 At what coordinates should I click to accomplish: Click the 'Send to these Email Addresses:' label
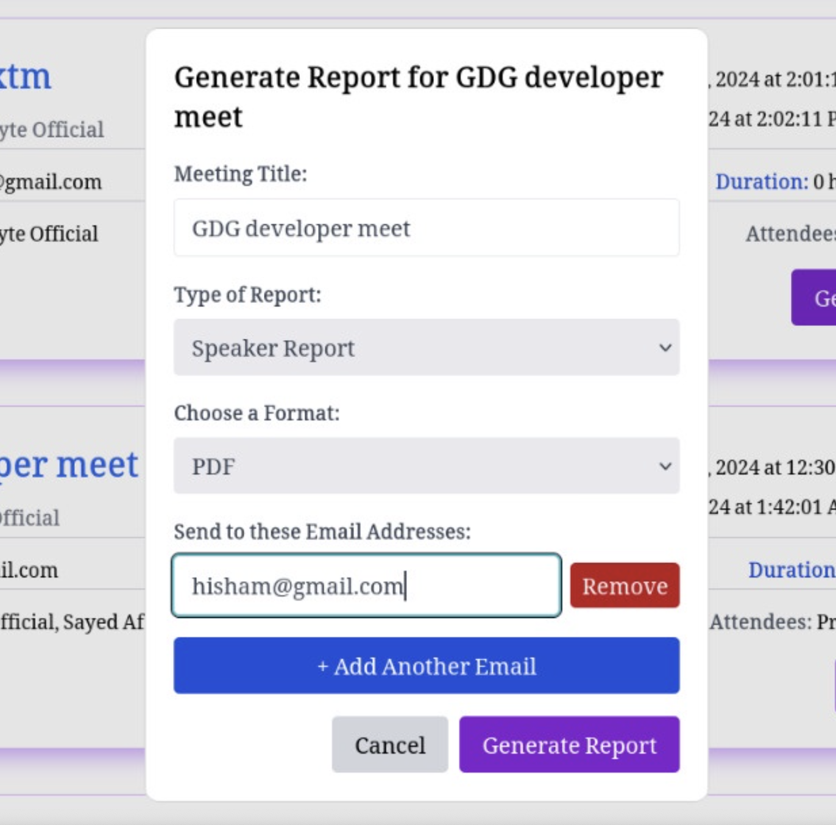click(x=322, y=531)
